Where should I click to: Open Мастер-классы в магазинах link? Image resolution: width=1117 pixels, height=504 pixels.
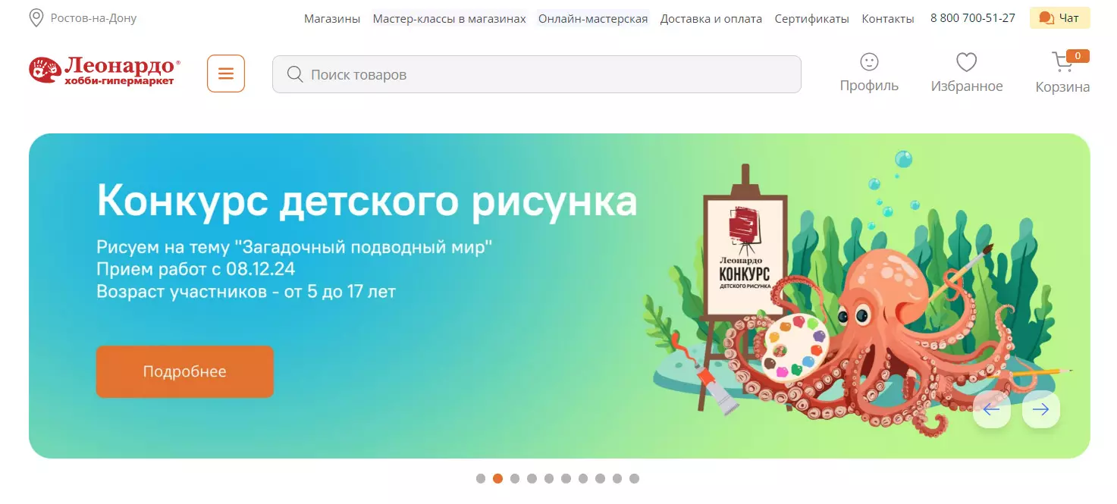(449, 18)
